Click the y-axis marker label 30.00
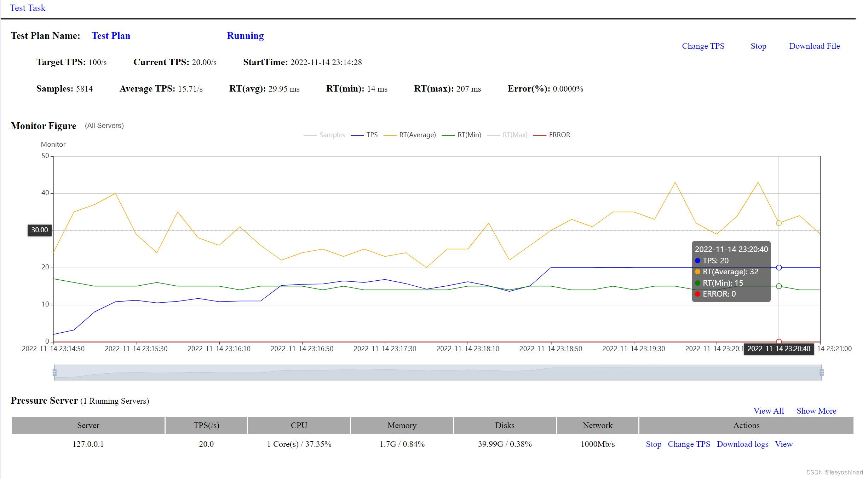 click(x=40, y=230)
